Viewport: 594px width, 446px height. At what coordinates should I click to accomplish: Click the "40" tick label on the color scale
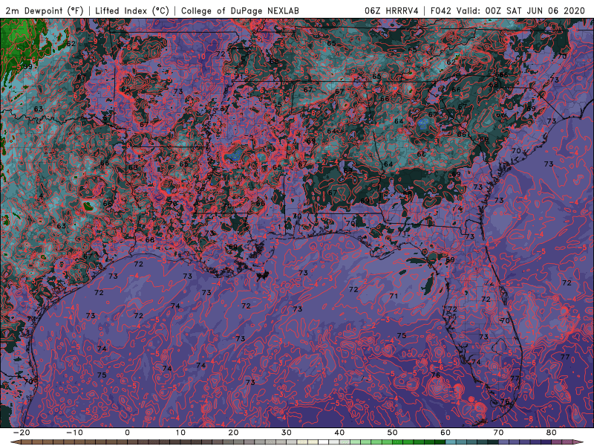pyautogui.click(x=339, y=433)
